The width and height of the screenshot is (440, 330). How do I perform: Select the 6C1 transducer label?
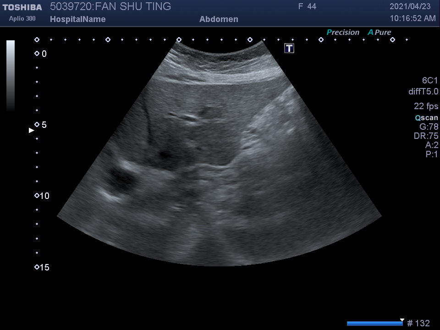(430, 81)
